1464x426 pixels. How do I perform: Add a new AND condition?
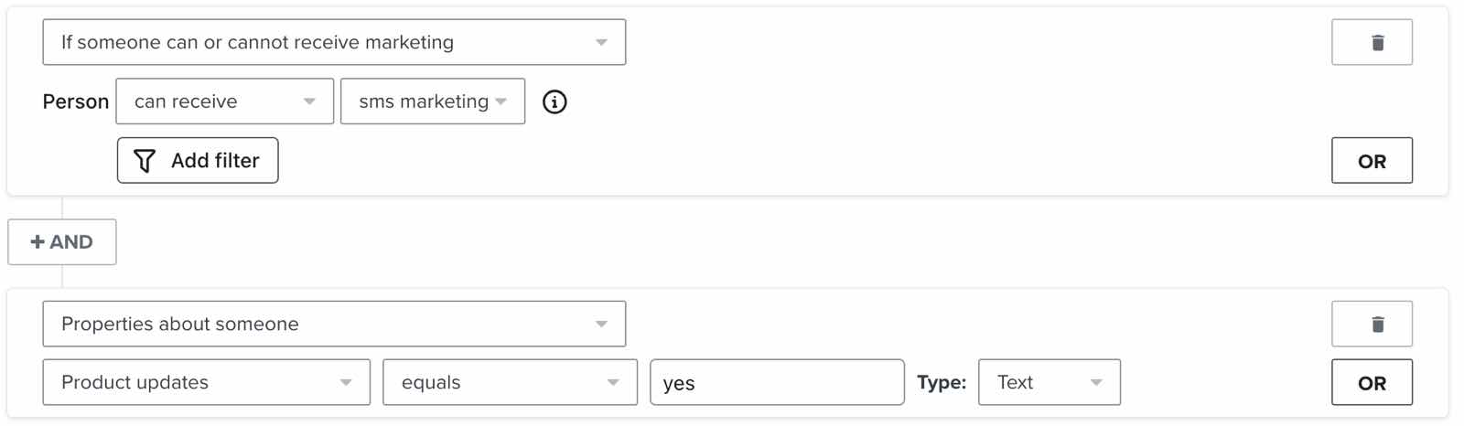62,242
